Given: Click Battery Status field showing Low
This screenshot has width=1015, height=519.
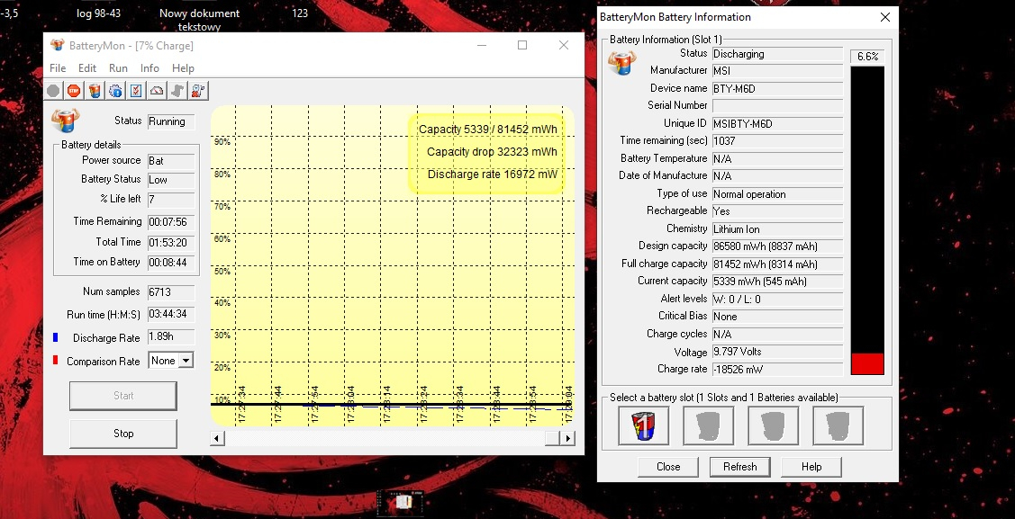Looking at the screenshot, I should pyautogui.click(x=171, y=180).
